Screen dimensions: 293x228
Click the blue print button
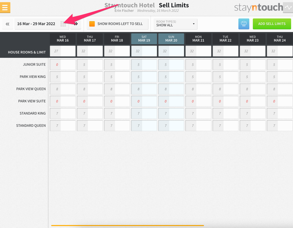point(244,24)
